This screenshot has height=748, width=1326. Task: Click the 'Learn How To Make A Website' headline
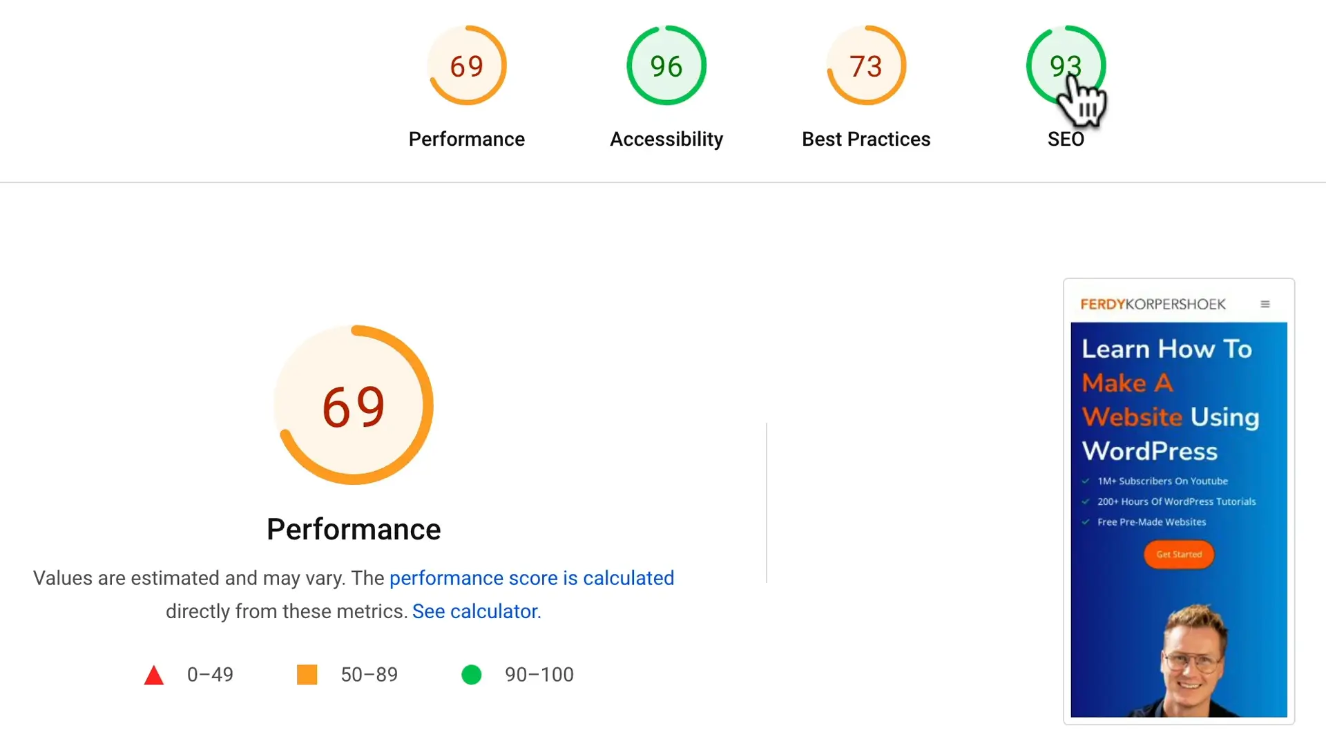pos(1170,400)
